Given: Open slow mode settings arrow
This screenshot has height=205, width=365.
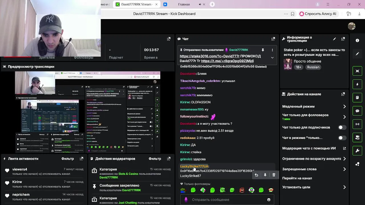Looking at the screenshot, I should pos(344,106).
